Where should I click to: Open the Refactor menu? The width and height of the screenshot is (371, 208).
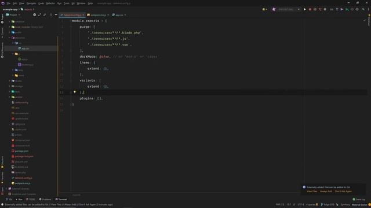[x=50, y=3]
